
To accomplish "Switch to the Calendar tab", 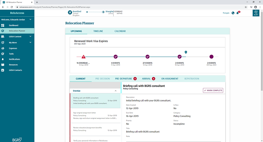I will point(120,31).
